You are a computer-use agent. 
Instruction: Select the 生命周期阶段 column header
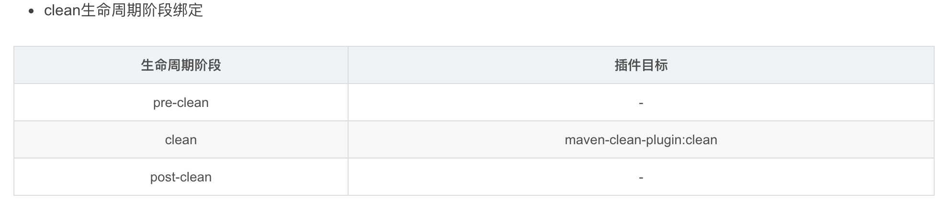point(181,65)
